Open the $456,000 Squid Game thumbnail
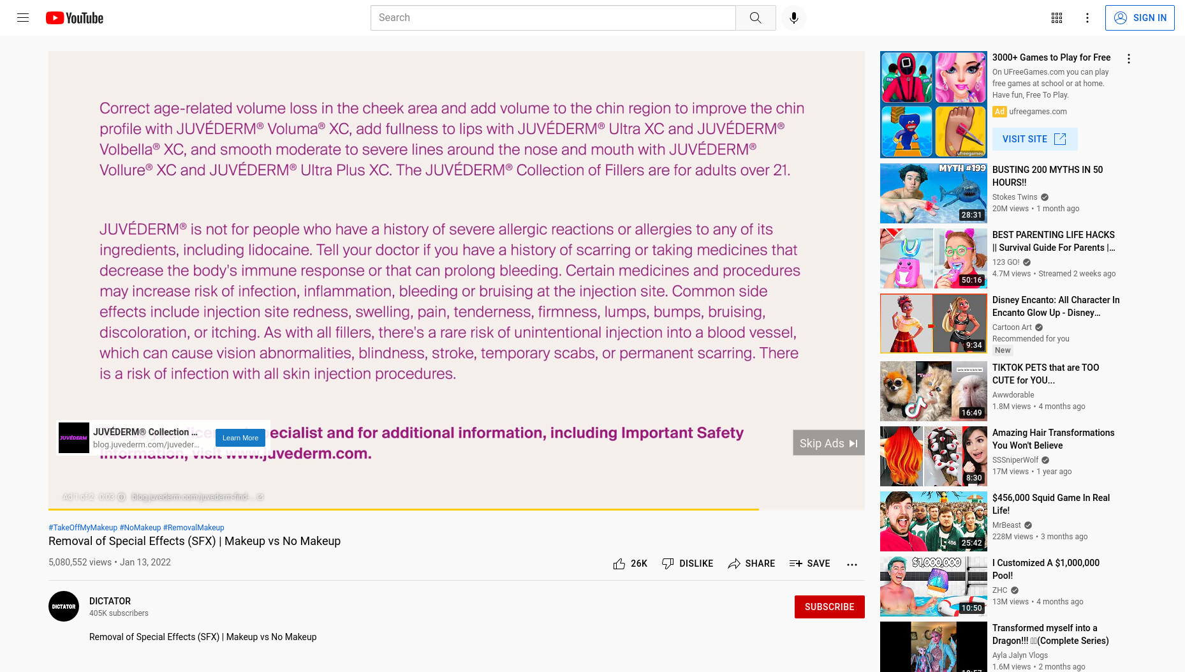 [934, 521]
